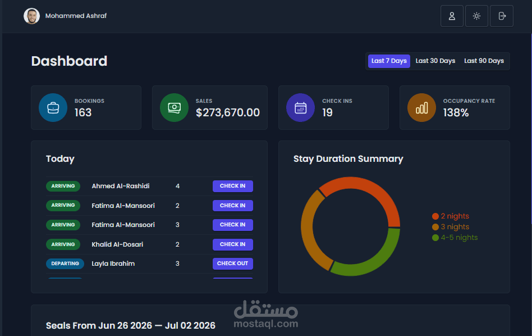Check out Layla Ibrahim
The width and height of the screenshot is (532, 336).
[x=233, y=264]
